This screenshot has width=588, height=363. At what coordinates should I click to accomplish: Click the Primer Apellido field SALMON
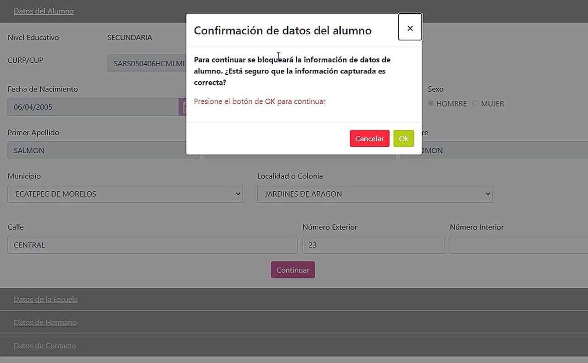[x=96, y=151]
